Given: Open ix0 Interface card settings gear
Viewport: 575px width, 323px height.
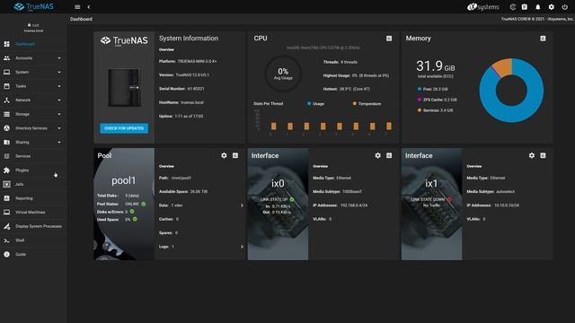Looking at the screenshot, I should 377,155.
